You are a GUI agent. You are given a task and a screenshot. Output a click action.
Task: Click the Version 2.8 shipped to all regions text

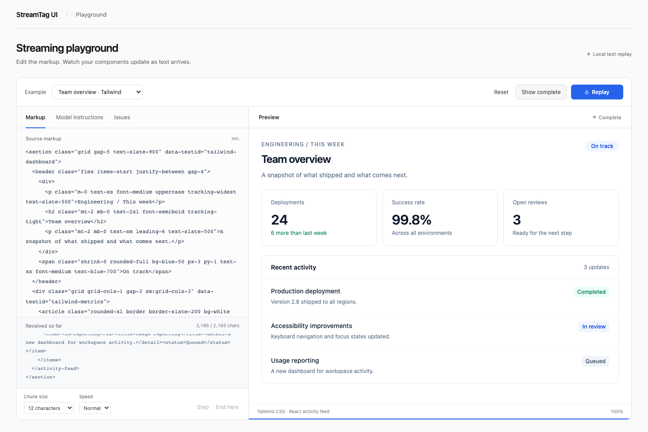tap(314, 302)
